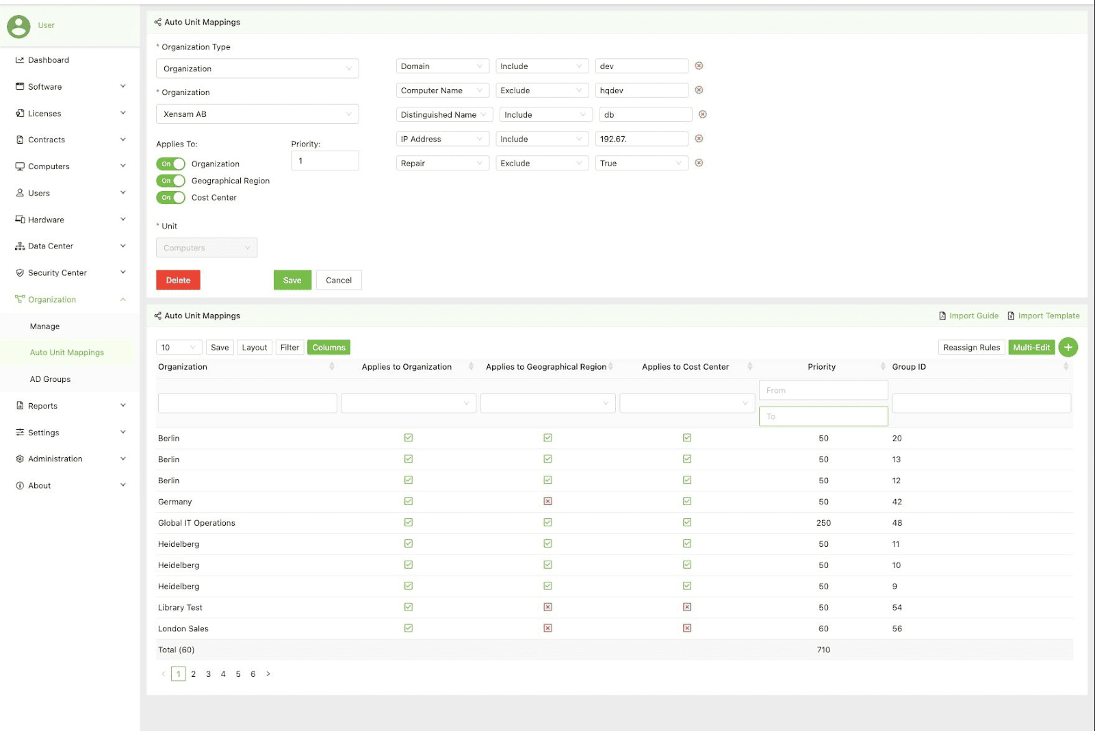
Task: Click the Columns button
Action: [328, 348]
